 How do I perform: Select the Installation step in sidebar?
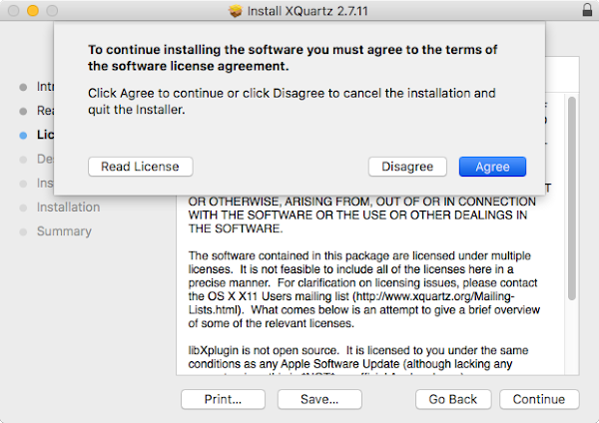coord(68,207)
